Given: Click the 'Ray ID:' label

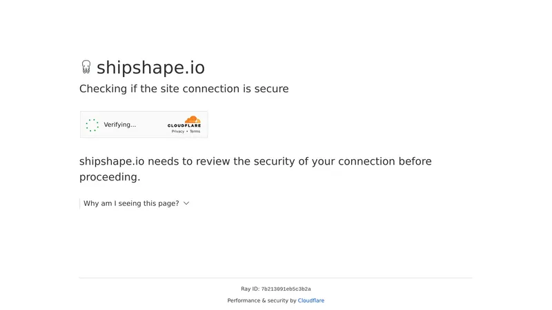Looking at the screenshot, I should tap(250, 289).
